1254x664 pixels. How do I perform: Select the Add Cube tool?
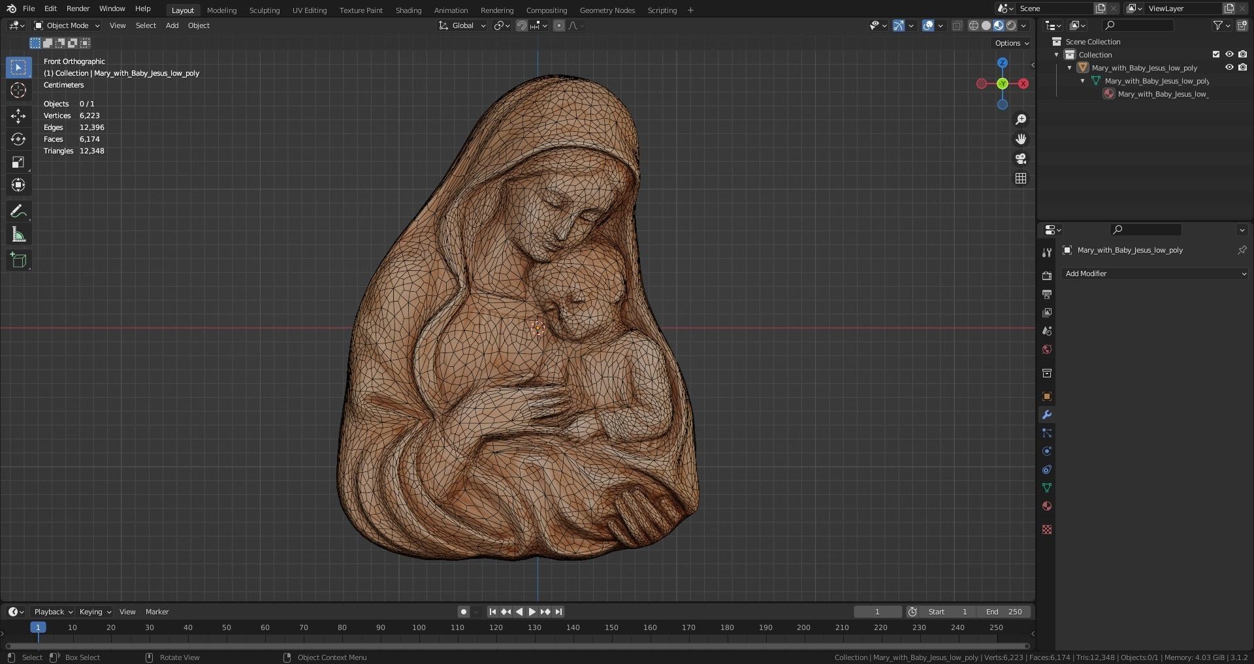point(18,261)
